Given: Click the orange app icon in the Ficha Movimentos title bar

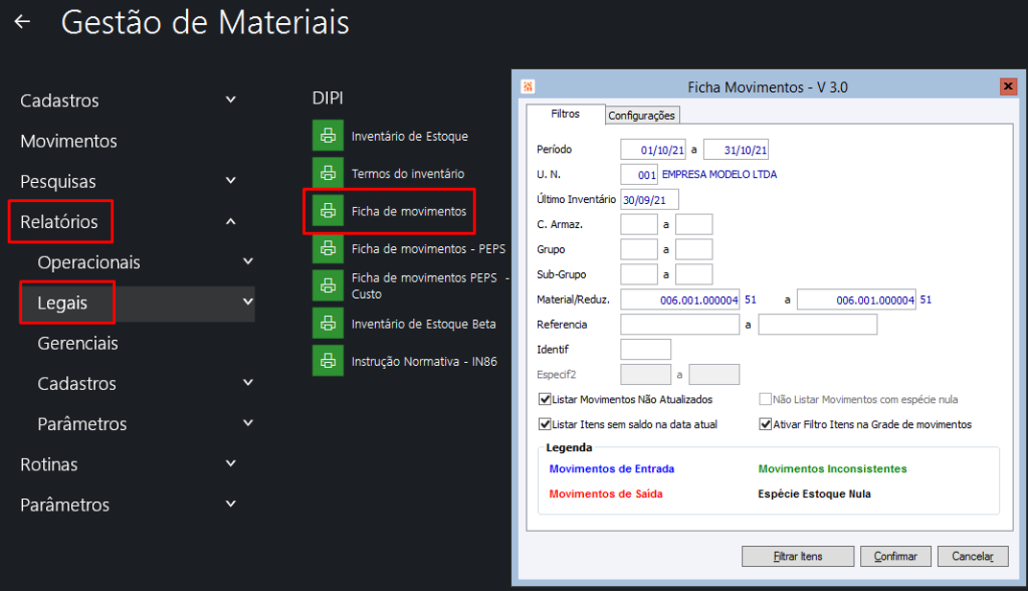Looking at the screenshot, I should 528,86.
